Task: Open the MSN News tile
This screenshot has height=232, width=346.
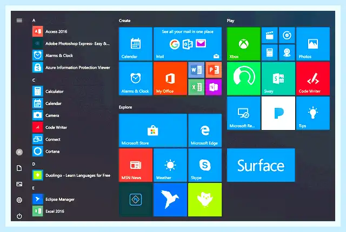Action: click(136, 165)
